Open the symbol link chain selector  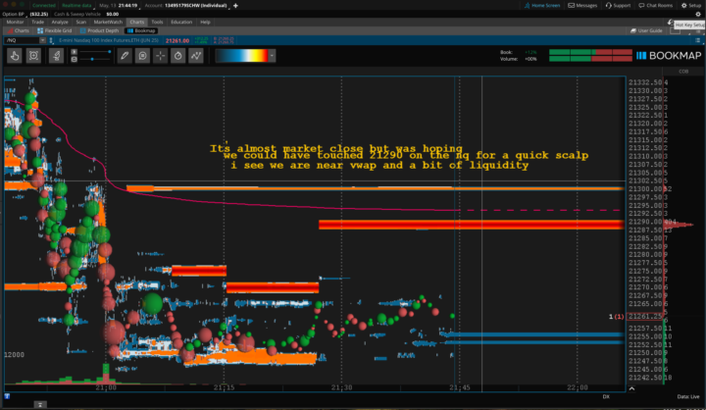[51, 40]
